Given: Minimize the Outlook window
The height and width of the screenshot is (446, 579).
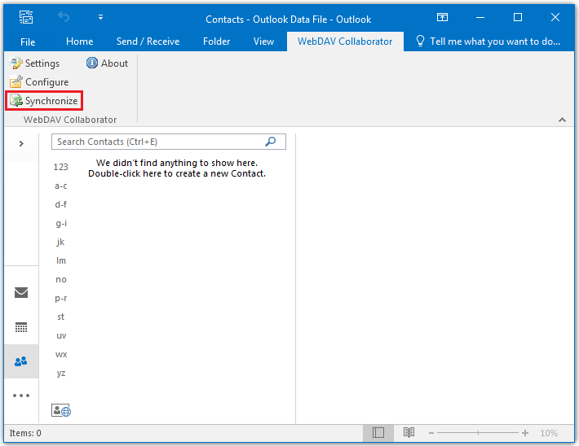Looking at the screenshot, I should 480,17.
